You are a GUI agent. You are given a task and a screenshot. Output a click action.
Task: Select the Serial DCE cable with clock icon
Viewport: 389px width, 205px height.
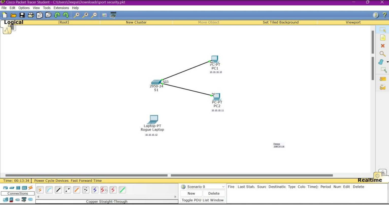click(x=104, y=190)
